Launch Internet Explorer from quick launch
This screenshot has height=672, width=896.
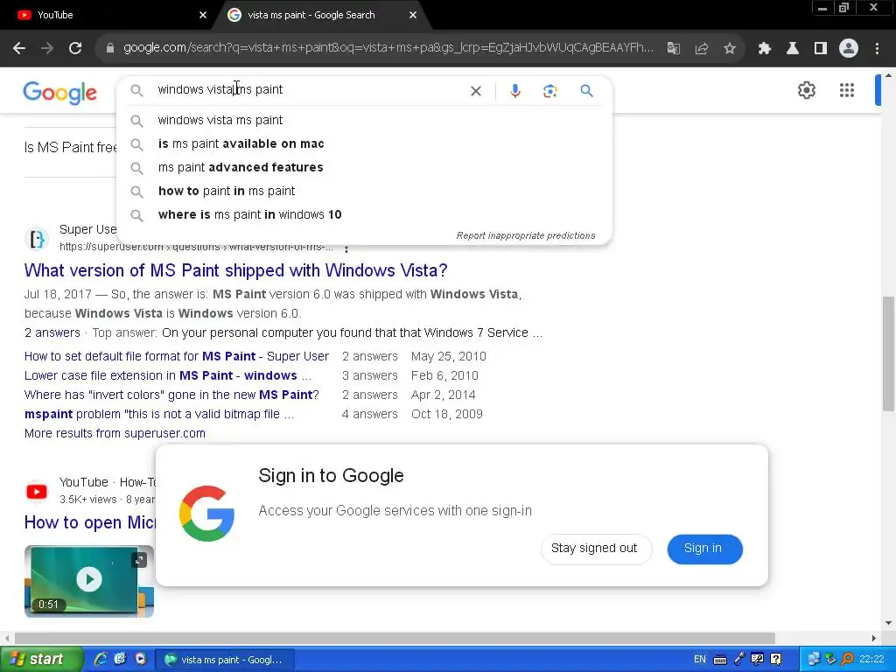[x=101, y=659]
